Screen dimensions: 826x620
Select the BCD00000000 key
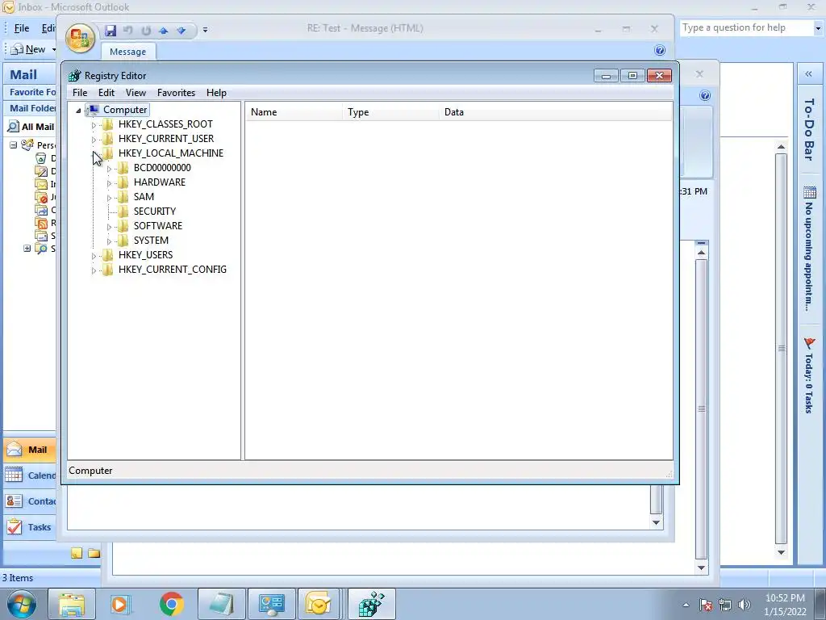[x=162, y=168]
